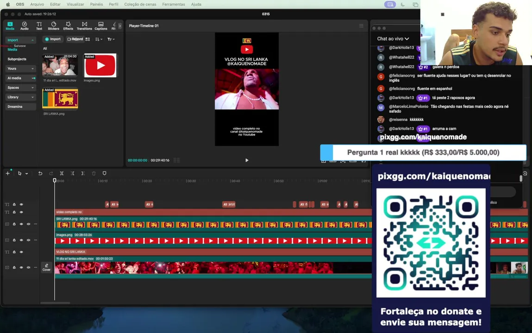Open the Ferramentas menu
Viewport: 532px width, 333px height.
click(x=173, y=5)
